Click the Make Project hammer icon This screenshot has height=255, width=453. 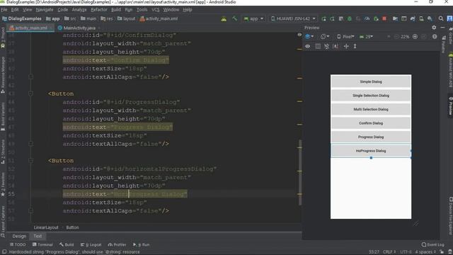click(234, 19)
